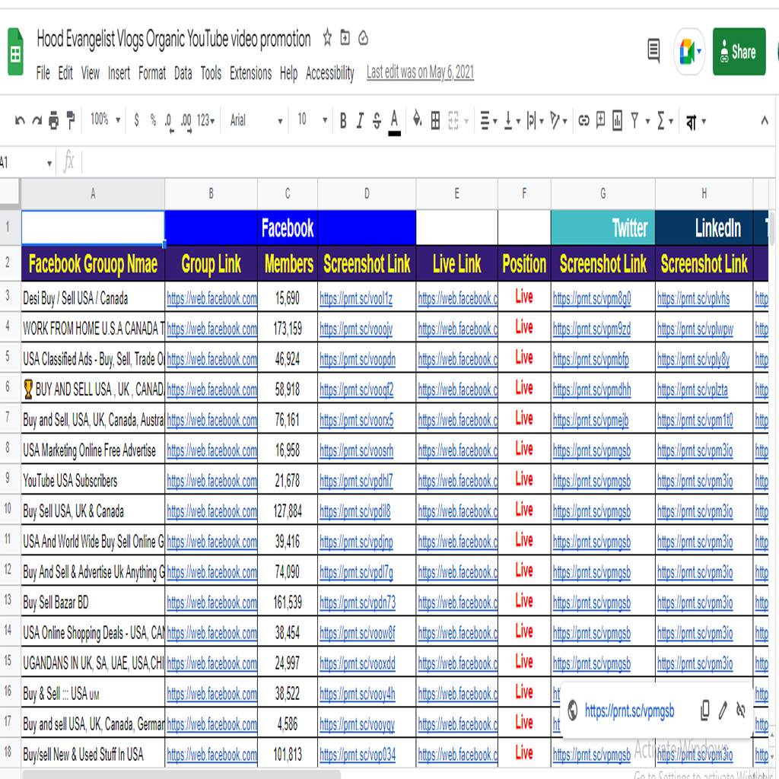The image size is (779, 779).
Task: Decrease decimal places icon
Action: [x=170, y=121]
